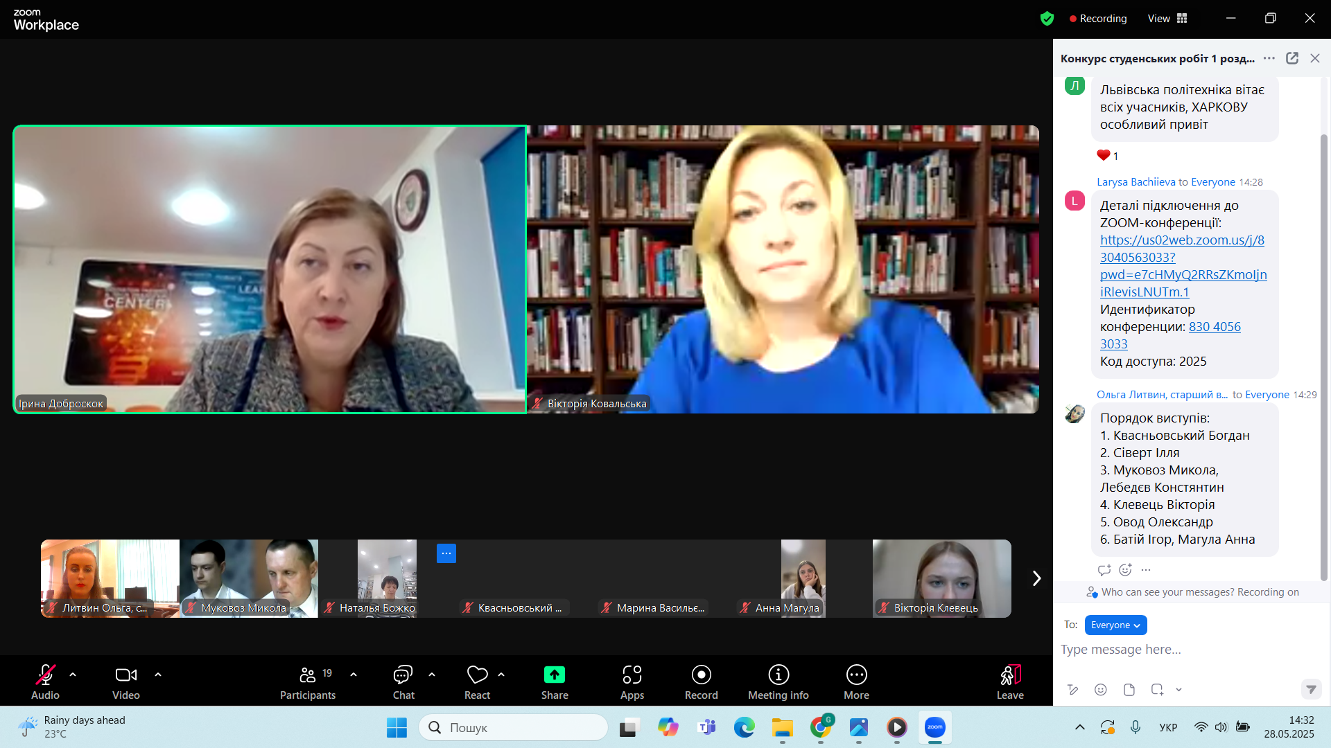Click the Recording indicator

click(x=1098, y=19)
